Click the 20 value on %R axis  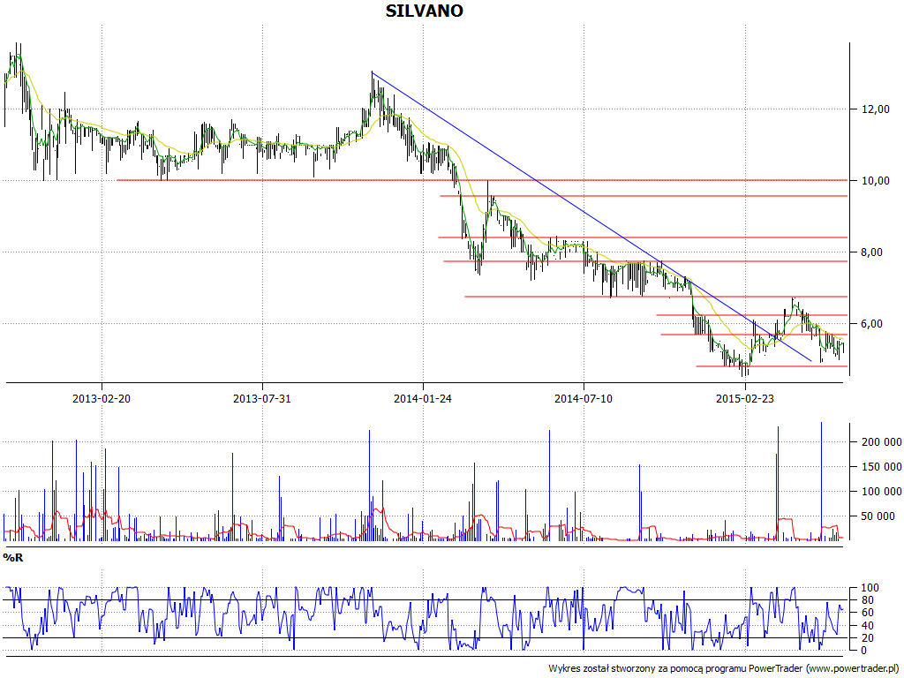[x=866, y=637]
